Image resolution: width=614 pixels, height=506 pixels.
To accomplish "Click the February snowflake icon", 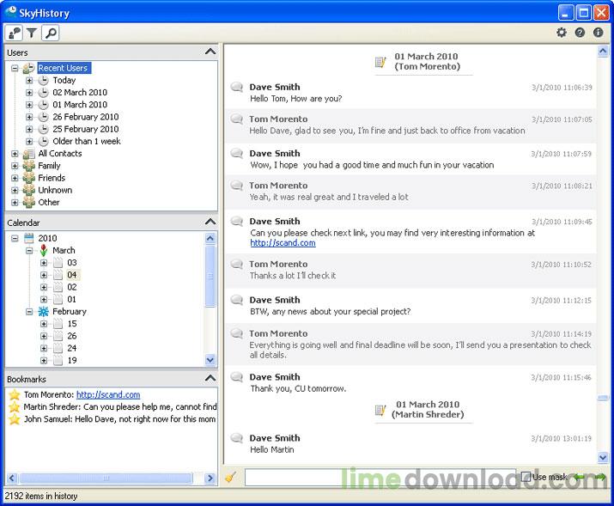I will point(44,312).
